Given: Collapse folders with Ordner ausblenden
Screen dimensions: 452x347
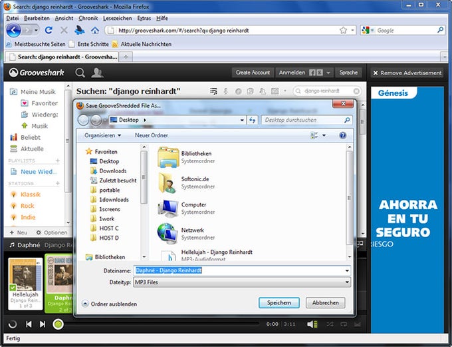Looking at the screenshot, I should (110, 304).
